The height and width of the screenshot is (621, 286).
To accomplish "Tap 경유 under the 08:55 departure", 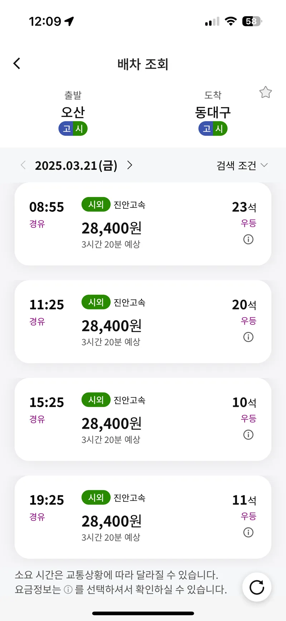I will (37, 224).
